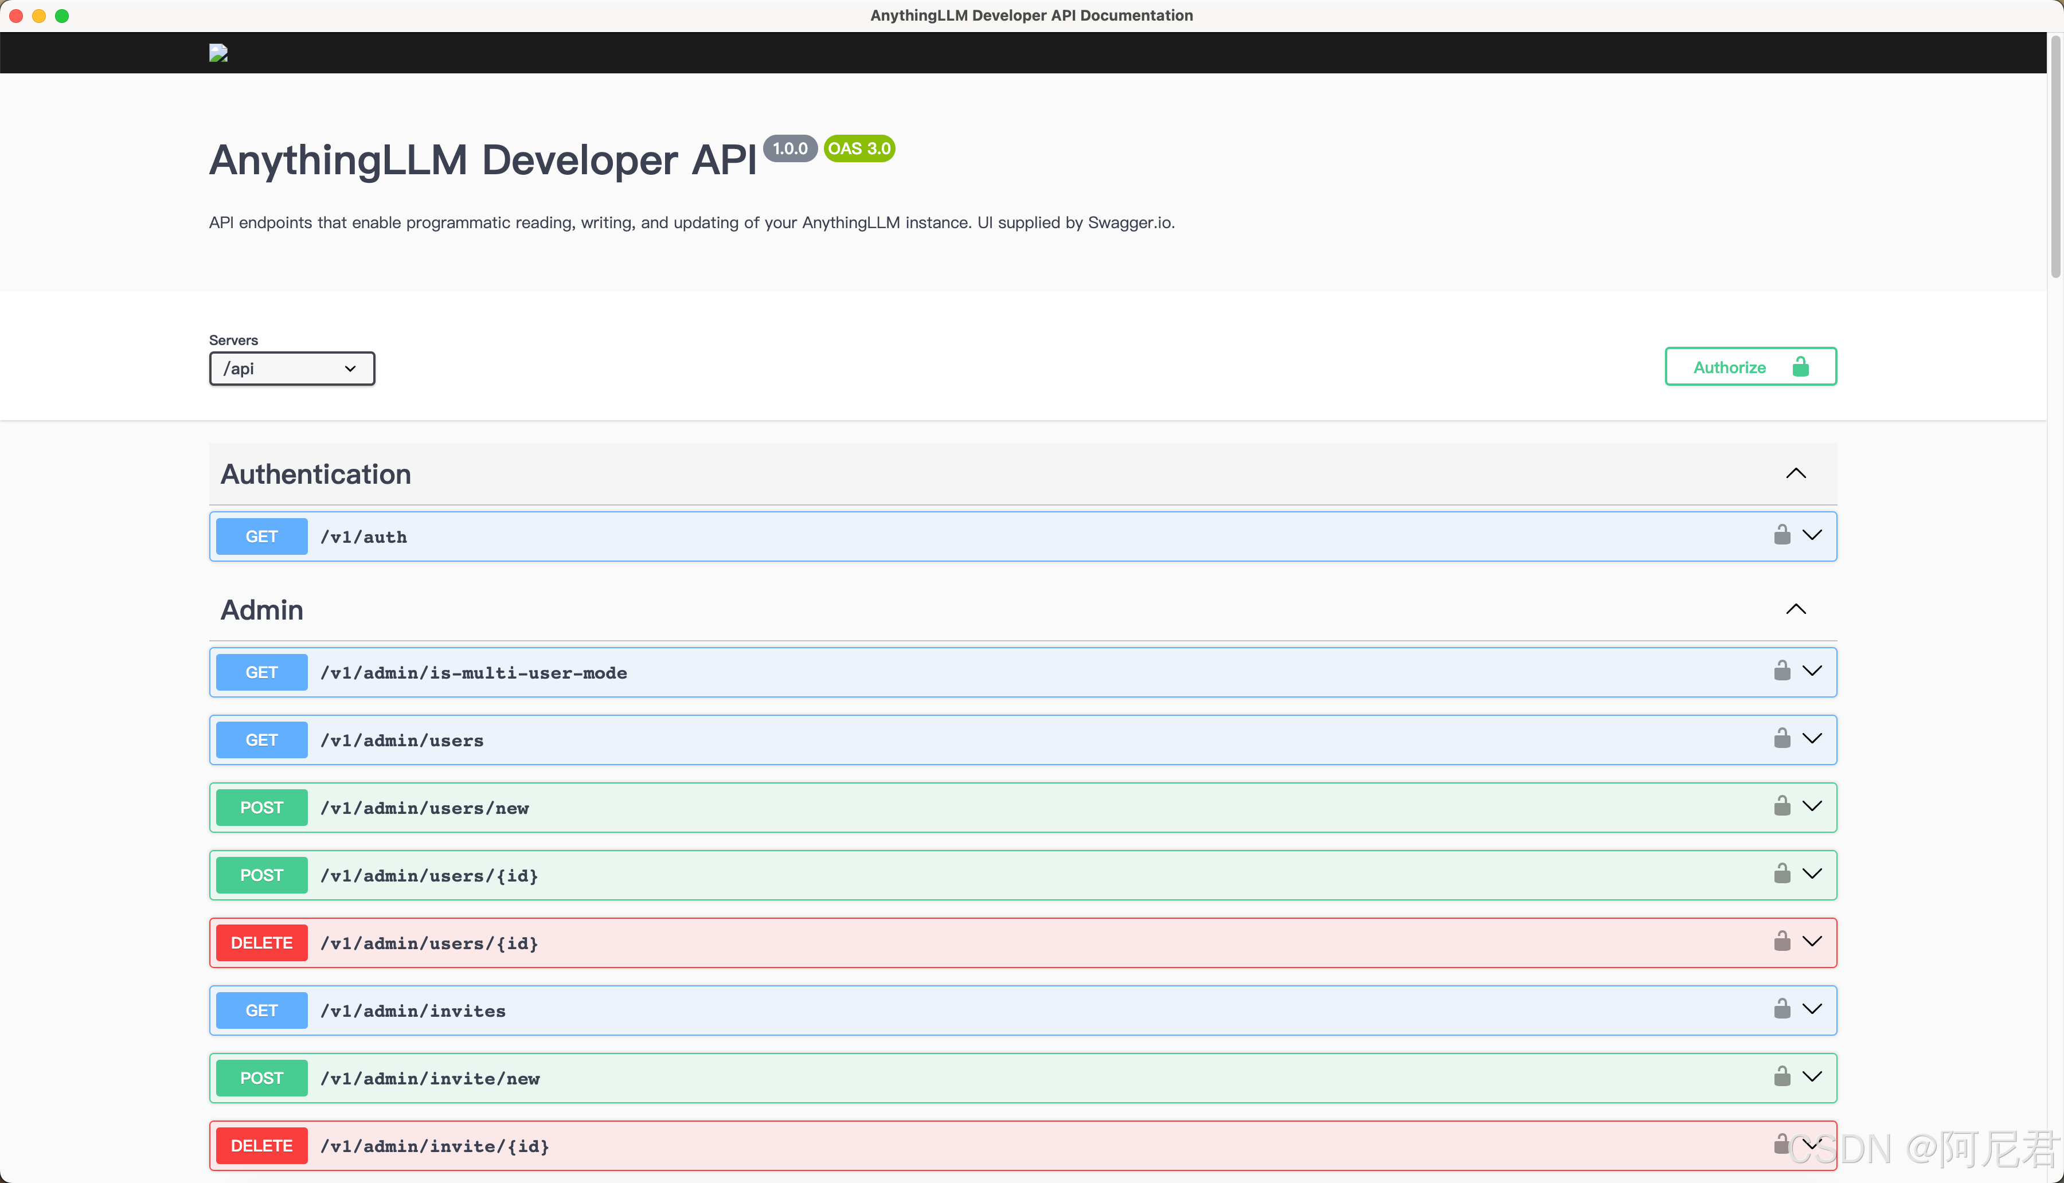
Task: Click the Admin section heading
Action: coord(261,610)
